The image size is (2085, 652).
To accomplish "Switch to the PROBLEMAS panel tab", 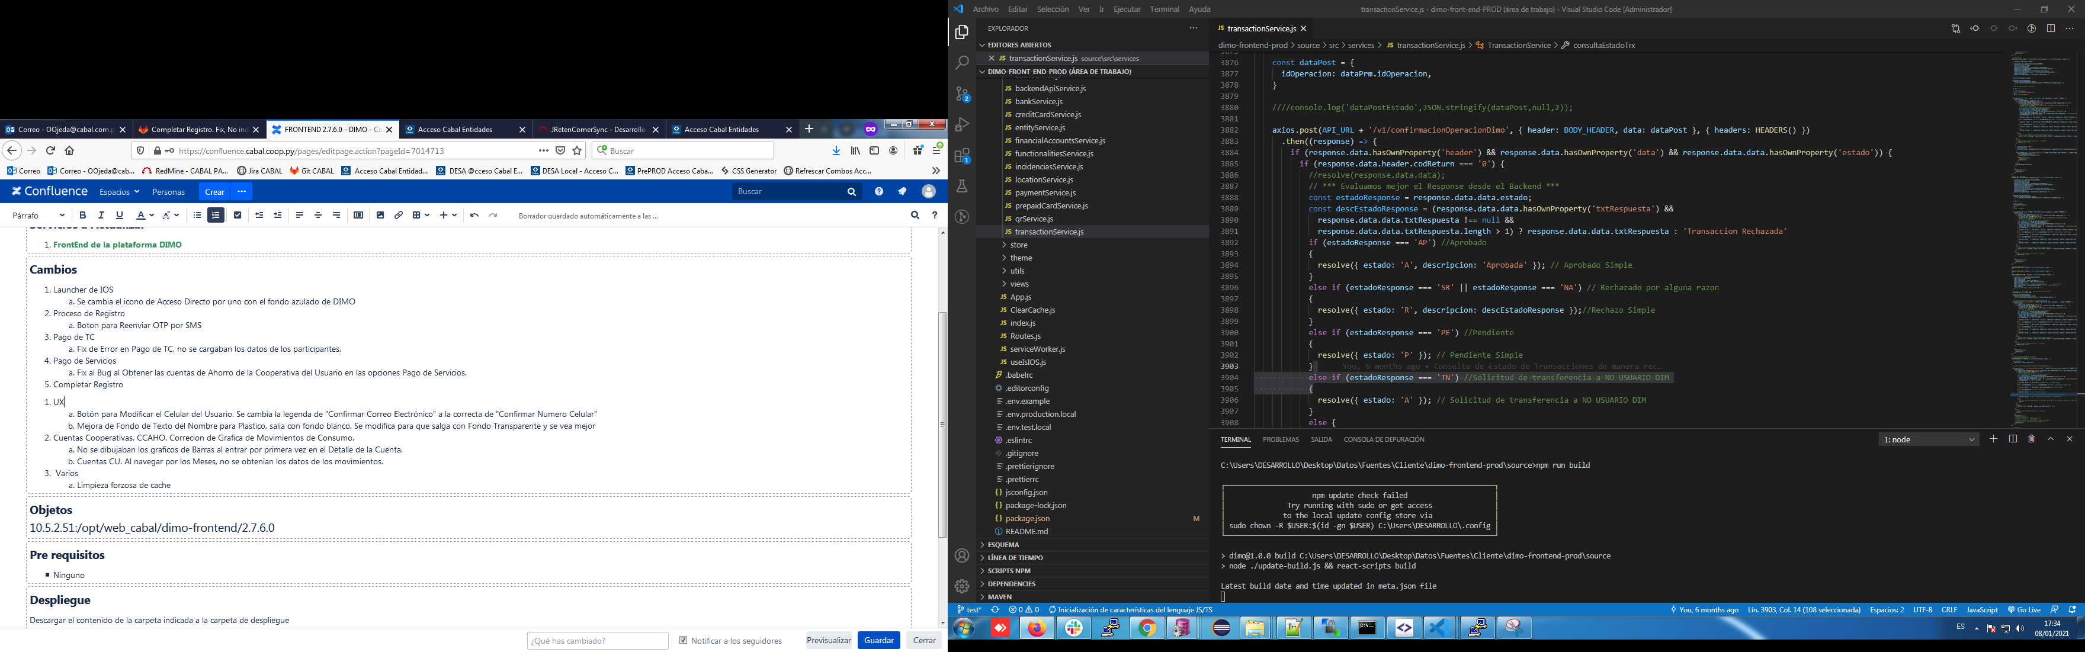I will 1281,439.
